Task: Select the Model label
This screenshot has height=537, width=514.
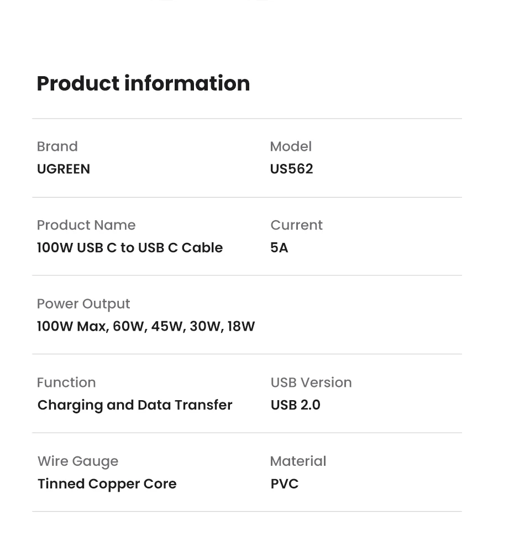Action: [291, 146]
